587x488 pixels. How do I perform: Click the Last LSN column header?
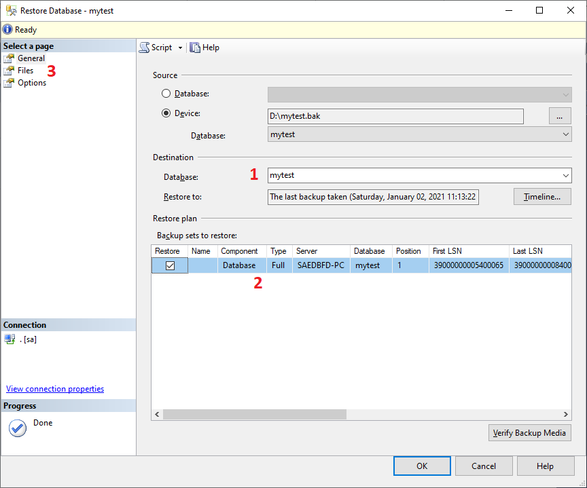pyautogui.click(x=540, y=251)
